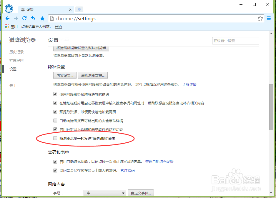
Task: Click the 点击这里导入书签 text
Action: point(36,27)
